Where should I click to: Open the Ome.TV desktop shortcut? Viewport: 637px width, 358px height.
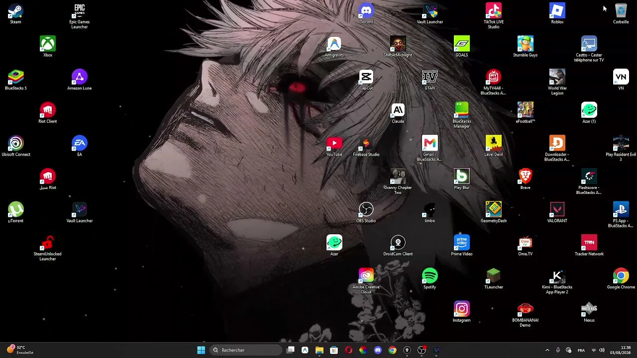coord(526,246)
